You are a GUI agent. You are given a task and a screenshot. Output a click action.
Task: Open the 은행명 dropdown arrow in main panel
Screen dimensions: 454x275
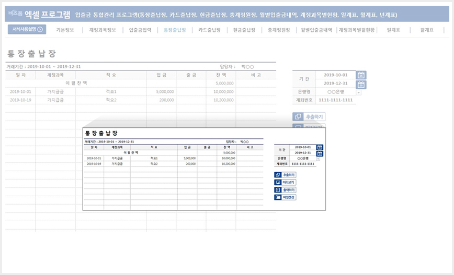358,92
